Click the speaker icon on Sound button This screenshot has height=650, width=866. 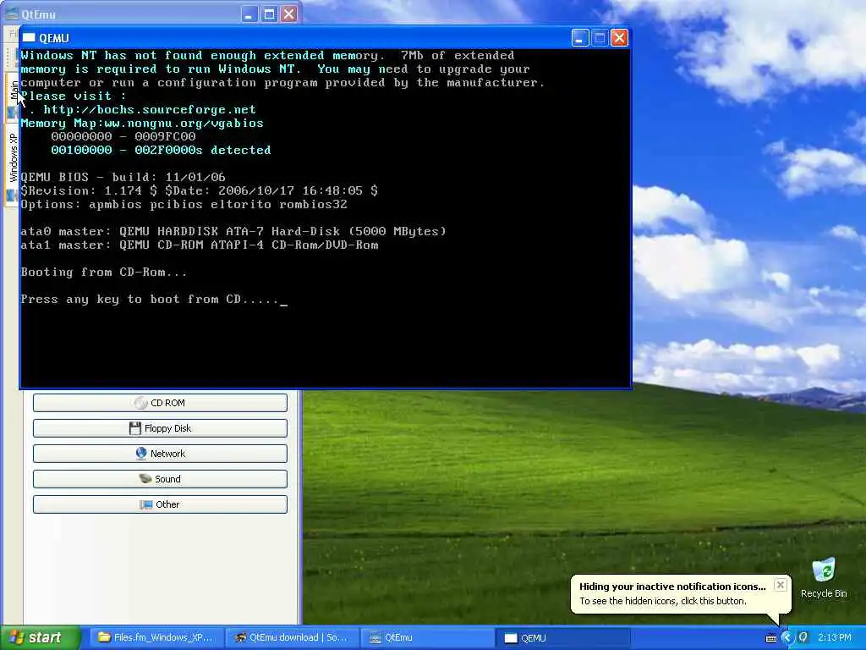145,479
